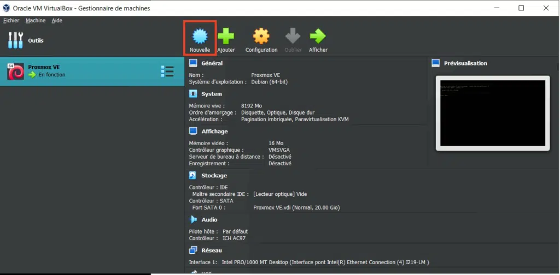Click the 16 Mo video memory value
Viewport: 560px width, 275px height.
(276, 143)
